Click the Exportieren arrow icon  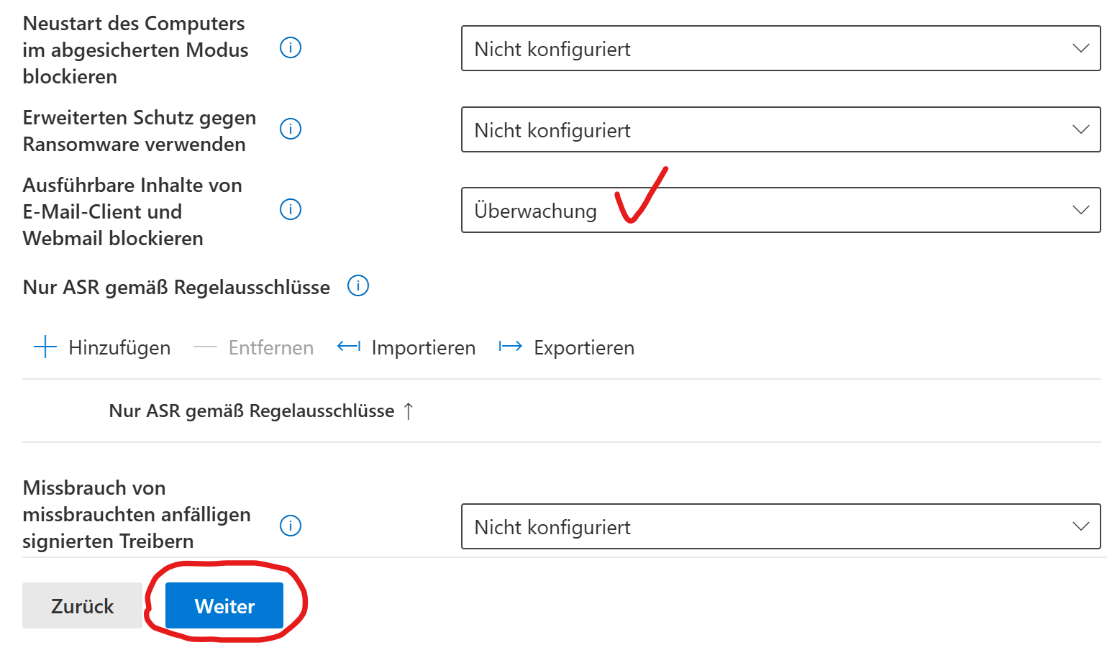point(511,347)
